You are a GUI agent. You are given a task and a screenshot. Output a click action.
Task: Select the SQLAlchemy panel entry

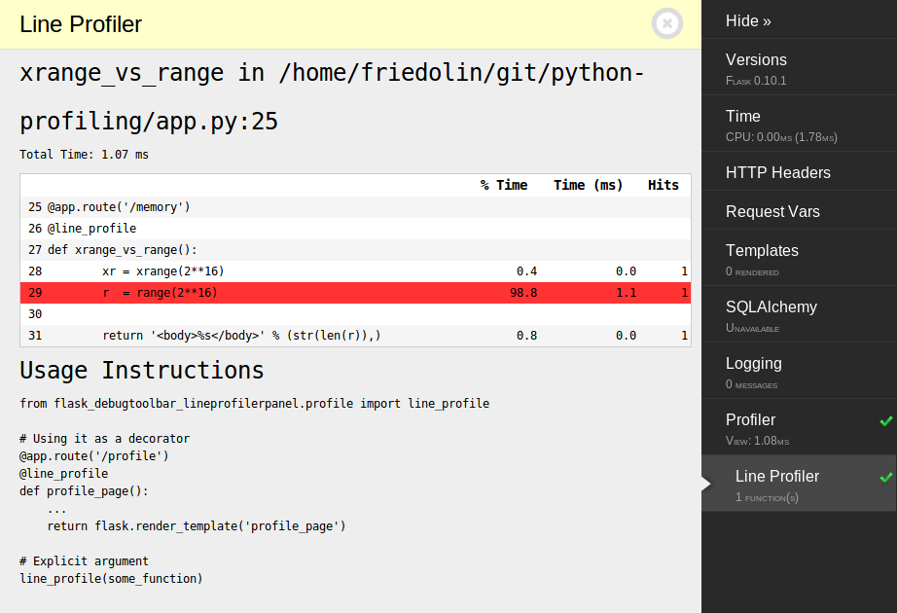(771, 307)
